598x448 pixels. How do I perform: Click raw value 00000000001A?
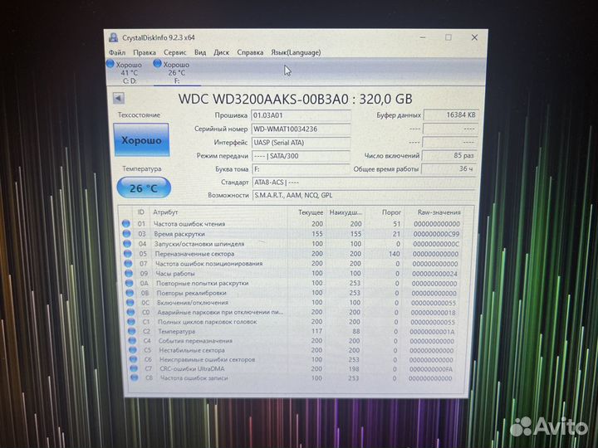pyautogui.click(x=432, y=332)
